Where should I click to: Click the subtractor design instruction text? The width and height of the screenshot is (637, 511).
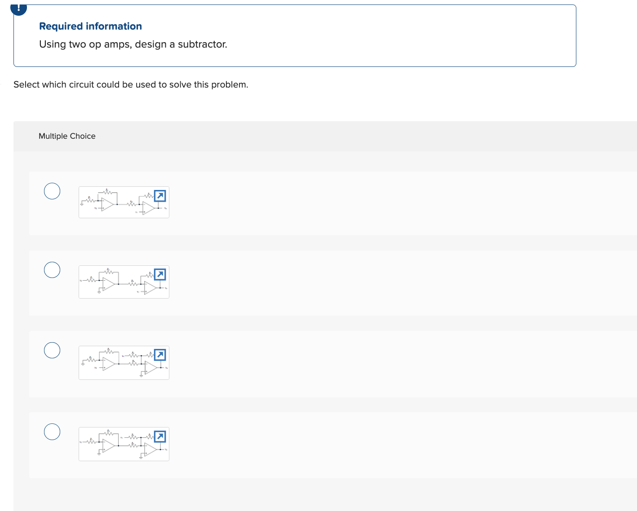point(133,44)
